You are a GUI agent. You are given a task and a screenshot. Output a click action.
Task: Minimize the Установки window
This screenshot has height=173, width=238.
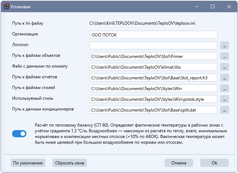[197, 7]
